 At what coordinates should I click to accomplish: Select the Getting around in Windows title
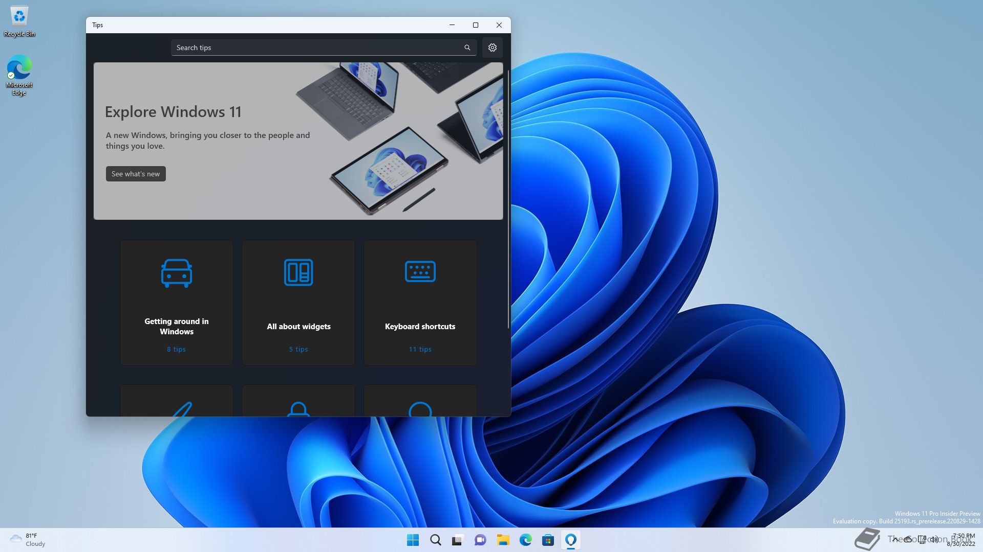point(177,326)
